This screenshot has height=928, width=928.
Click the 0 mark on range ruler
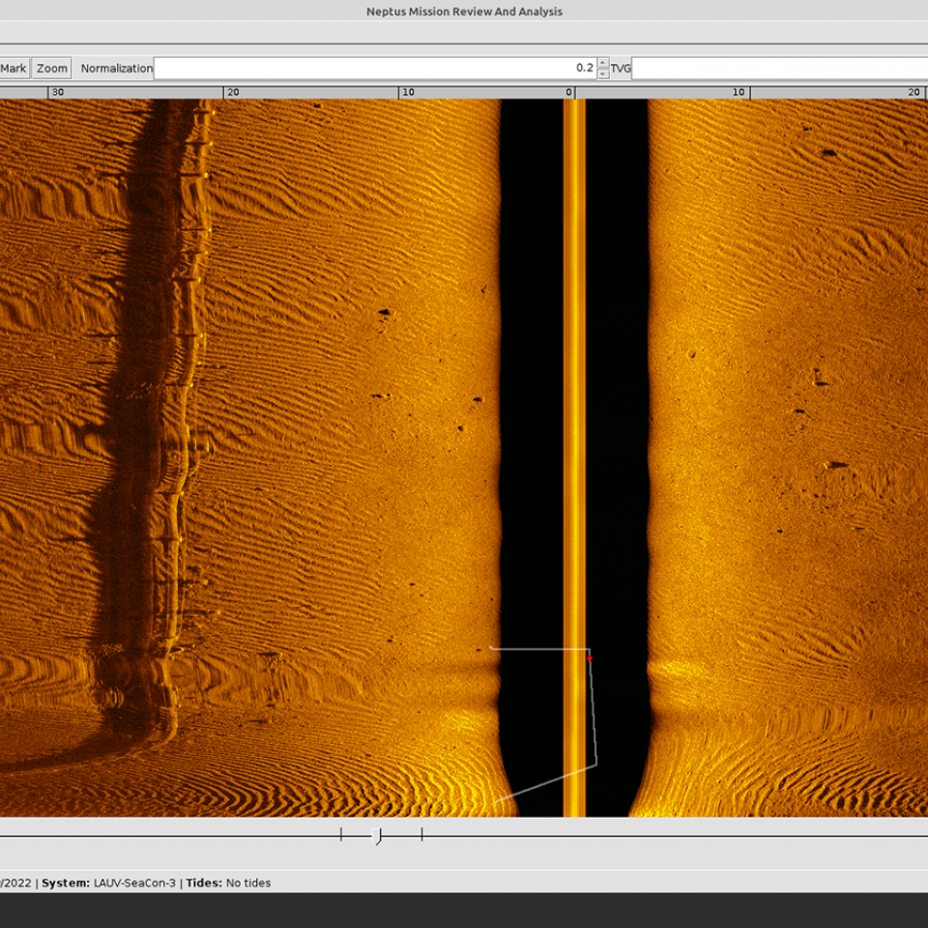point(569,92)
